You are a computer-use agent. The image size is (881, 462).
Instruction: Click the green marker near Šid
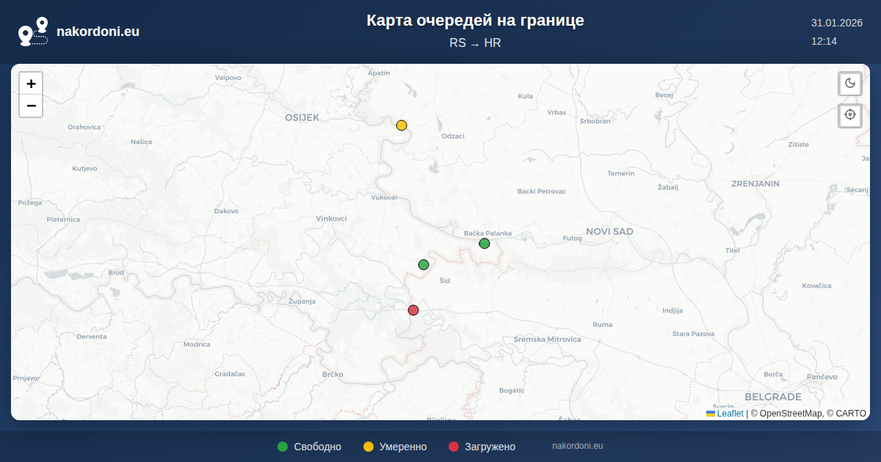click(x=424, y=265)
